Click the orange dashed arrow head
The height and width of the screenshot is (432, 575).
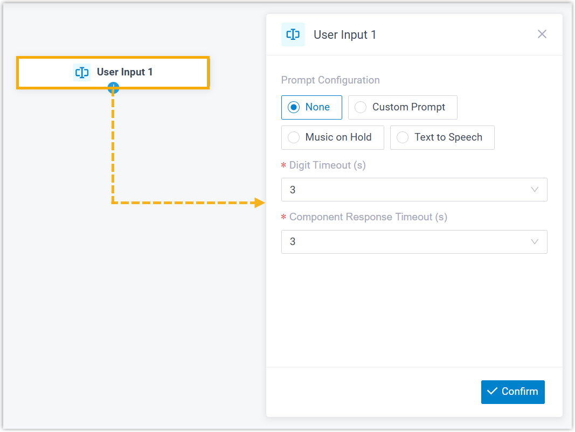pyautogui.click(x=260, y=203)
